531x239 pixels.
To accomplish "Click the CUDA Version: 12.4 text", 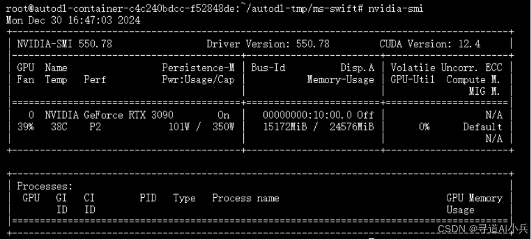I will tap(429, 44).
